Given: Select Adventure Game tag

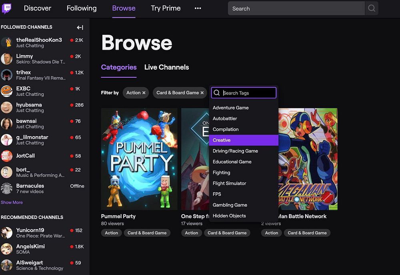Looking at the screenshot, I should tap(244, 108).
